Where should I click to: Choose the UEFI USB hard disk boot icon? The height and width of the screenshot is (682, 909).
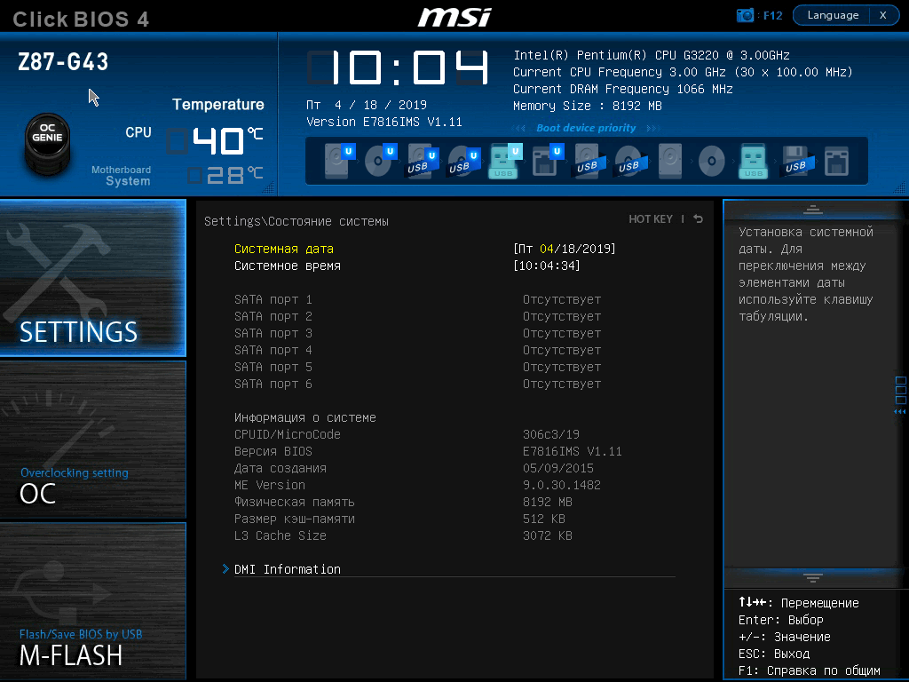423,161
